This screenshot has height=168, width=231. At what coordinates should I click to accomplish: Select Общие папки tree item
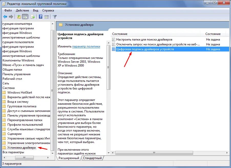(12, 70)
